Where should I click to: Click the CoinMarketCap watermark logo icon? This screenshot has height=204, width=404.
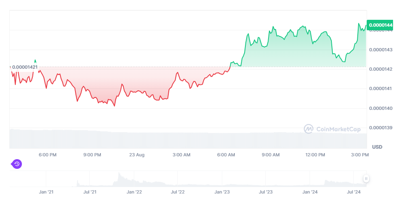309,129
